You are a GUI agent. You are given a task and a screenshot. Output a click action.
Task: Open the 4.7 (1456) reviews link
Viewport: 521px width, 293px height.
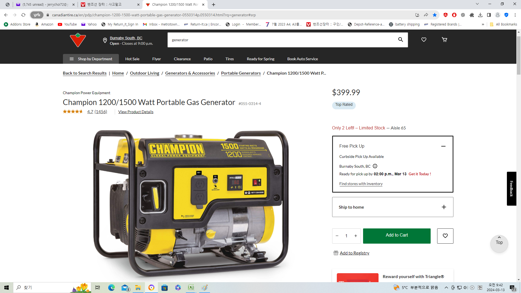pyautogui.click(x=97, y=112)
